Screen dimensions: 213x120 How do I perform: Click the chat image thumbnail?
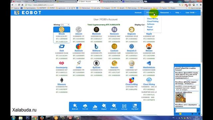pyautogui.click(x=180, y=98)
